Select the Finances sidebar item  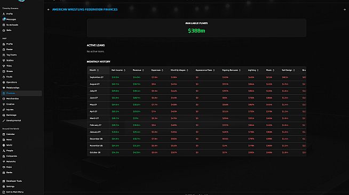(x=21, y=93)
